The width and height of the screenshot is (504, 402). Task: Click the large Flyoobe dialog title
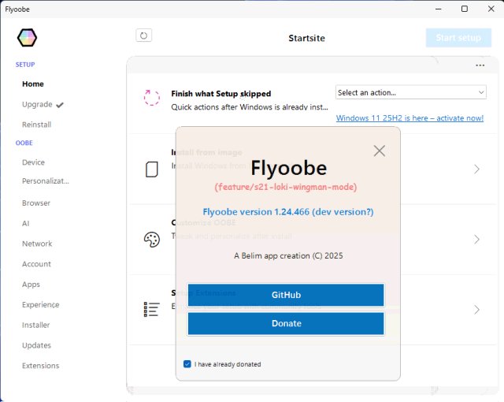pyautogui.click(x=289, y=168)
